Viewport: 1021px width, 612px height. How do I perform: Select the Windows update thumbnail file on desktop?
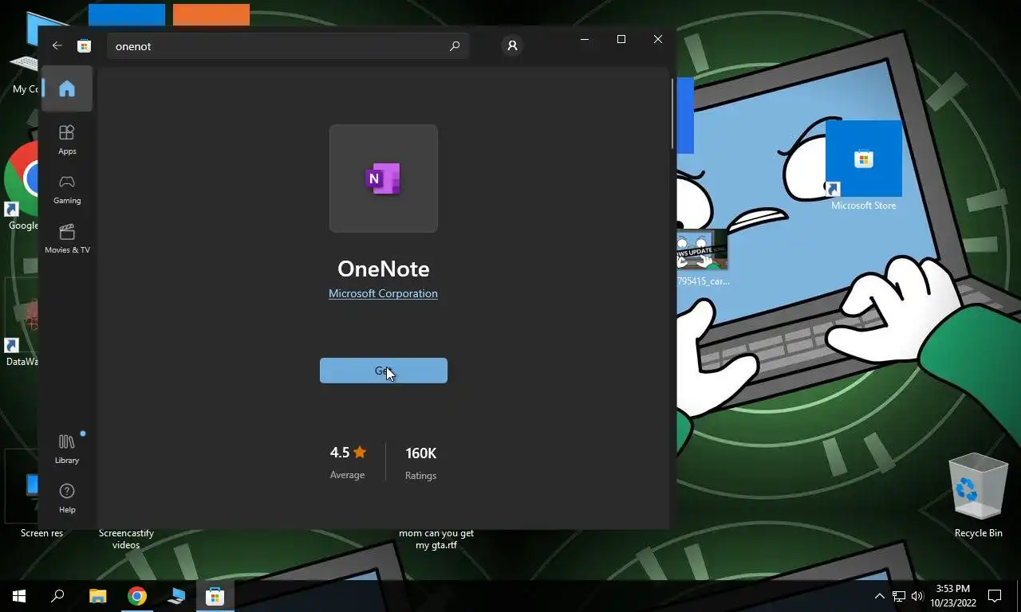[x=702, y=258]
